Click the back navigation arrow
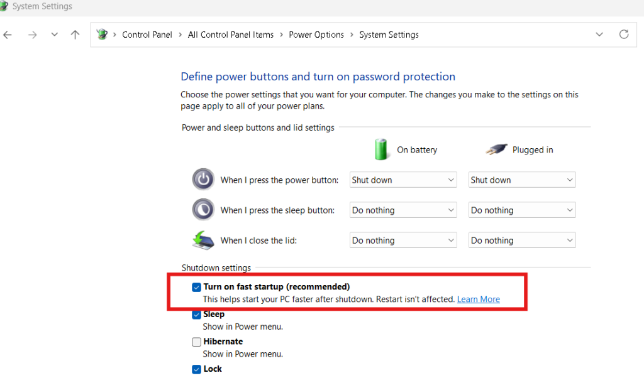Viewport: 644px width, 378px height. pos(7,35)
